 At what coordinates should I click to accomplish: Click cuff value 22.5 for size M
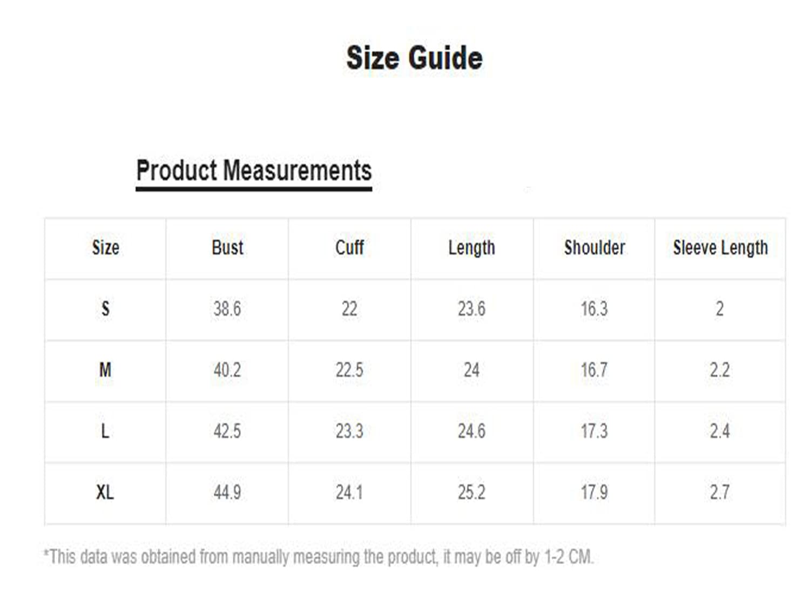click(x=349, y=370)
